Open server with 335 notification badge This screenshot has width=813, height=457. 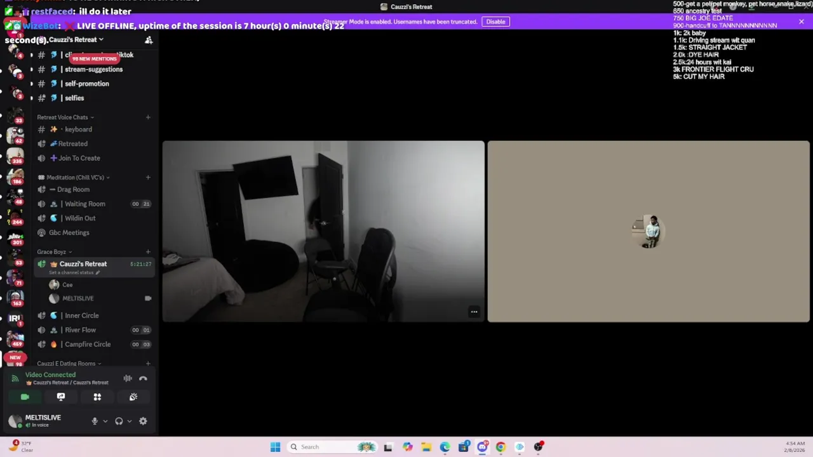tap(15, 155)
